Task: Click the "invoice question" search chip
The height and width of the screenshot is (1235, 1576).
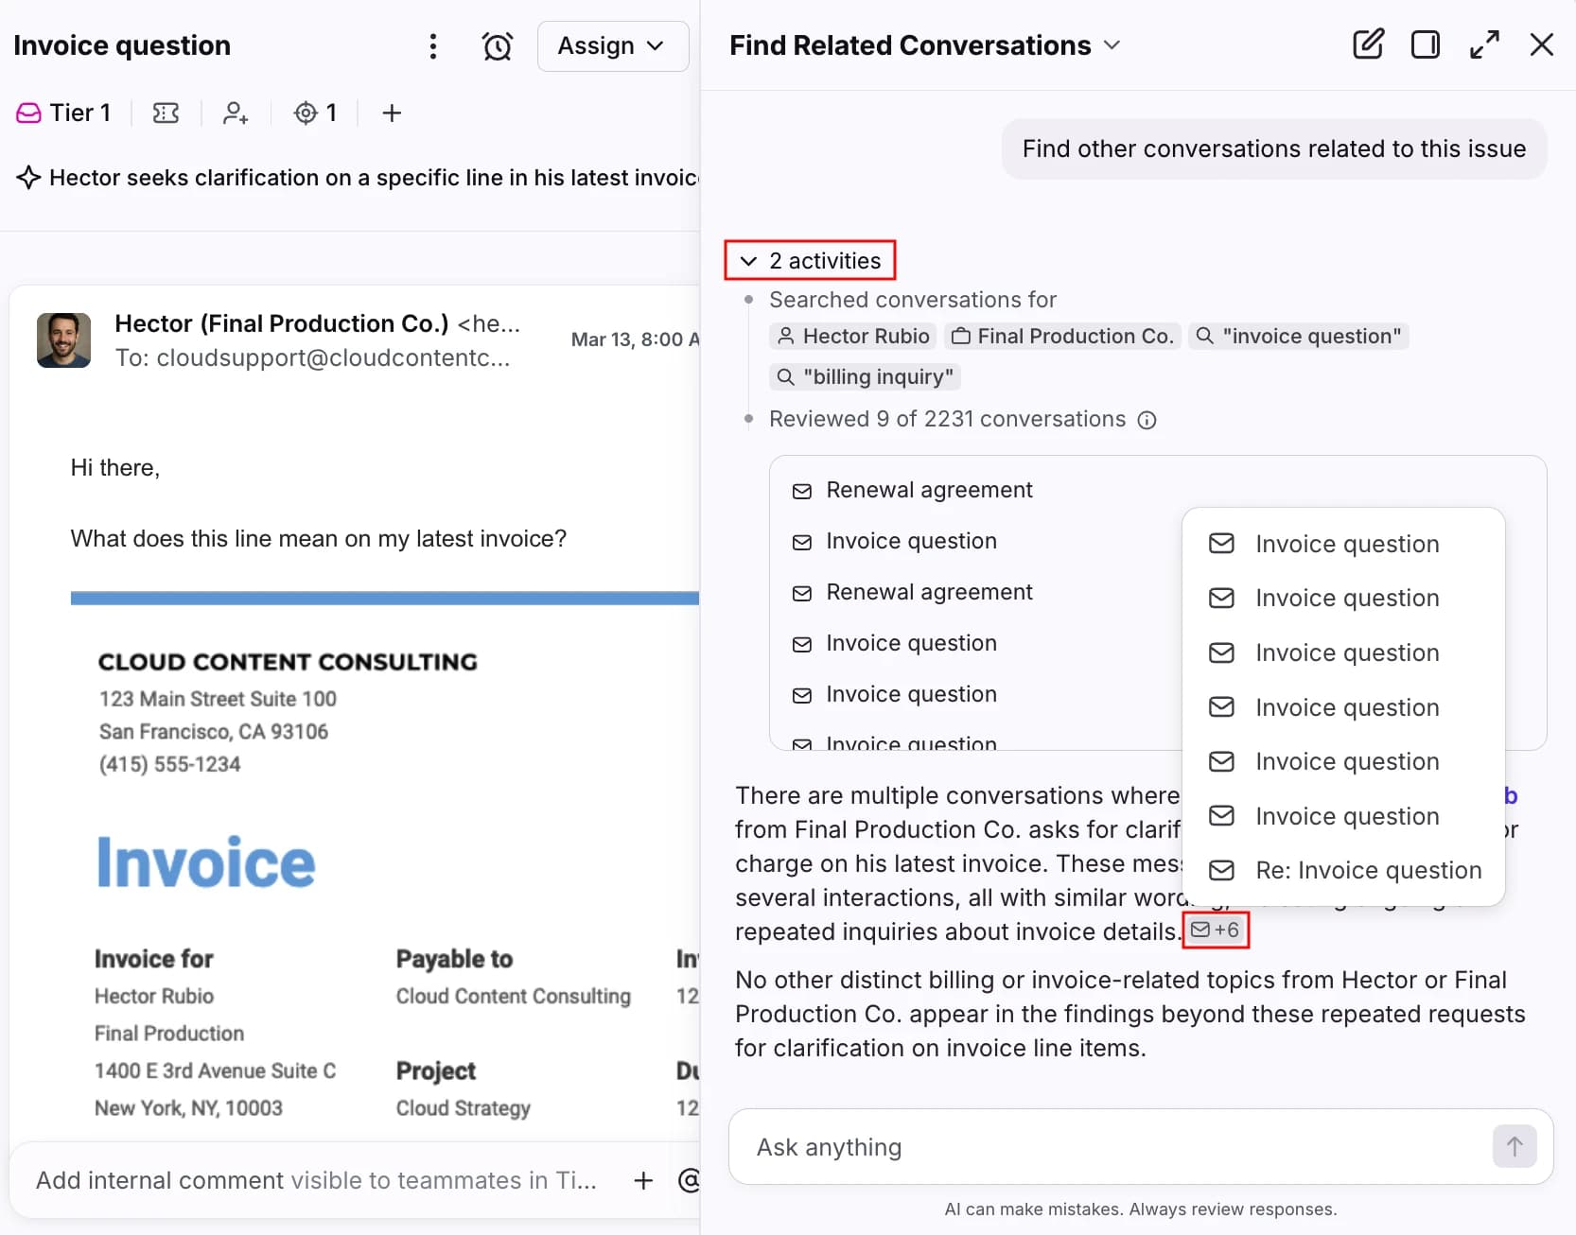Action: point(1298,337)
